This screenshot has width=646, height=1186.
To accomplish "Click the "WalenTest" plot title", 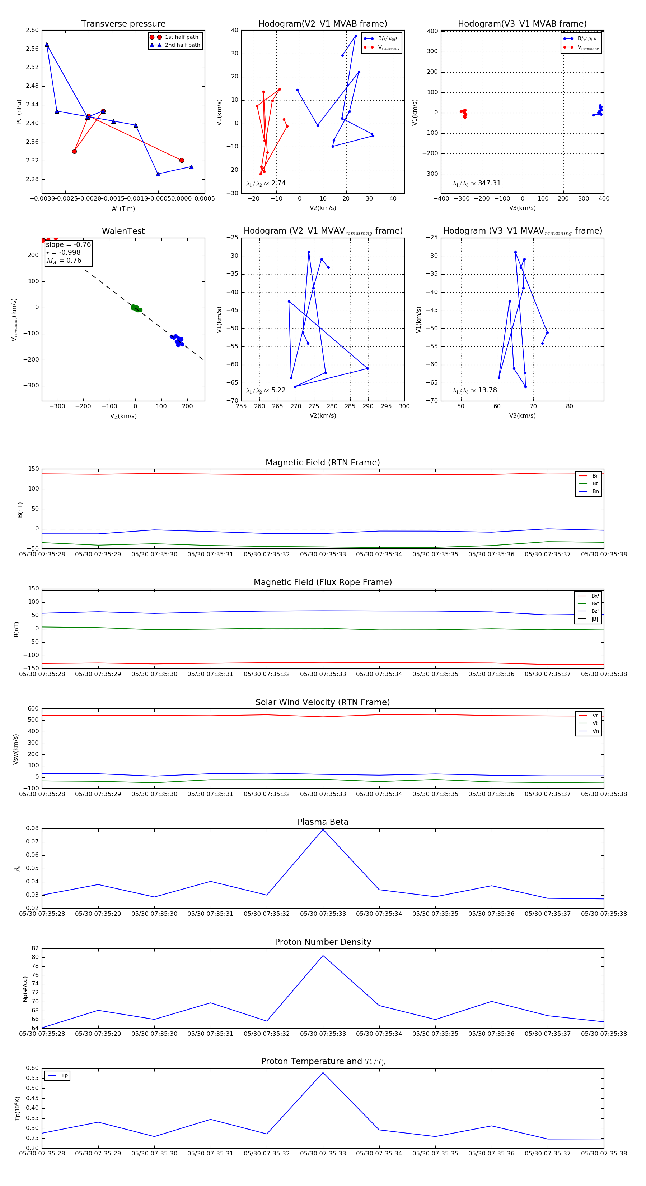I will point(123,231).
